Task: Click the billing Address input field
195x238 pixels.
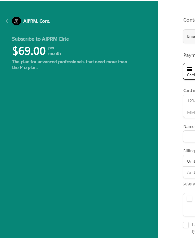Action: tap(190, 172)
